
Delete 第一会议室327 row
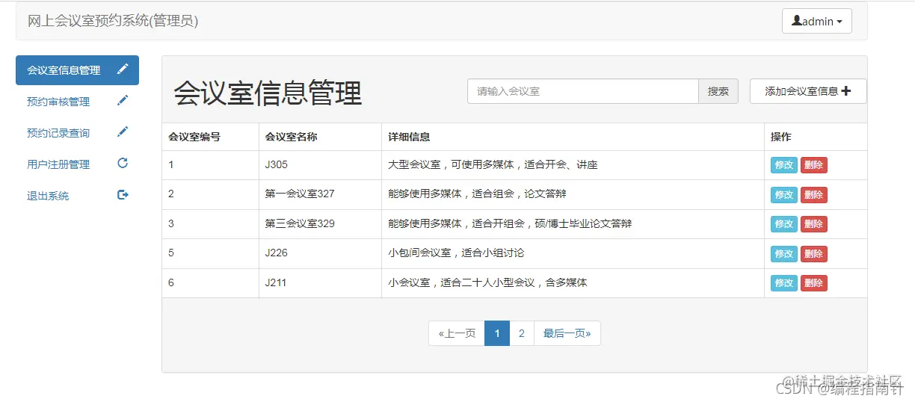tap(814, 195)
